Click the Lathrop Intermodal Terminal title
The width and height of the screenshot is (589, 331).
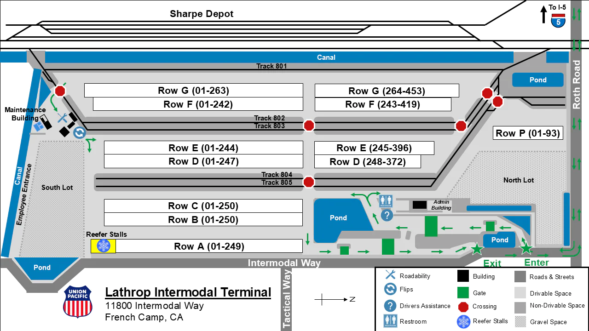pyautogui.click(x=188, y=292)
